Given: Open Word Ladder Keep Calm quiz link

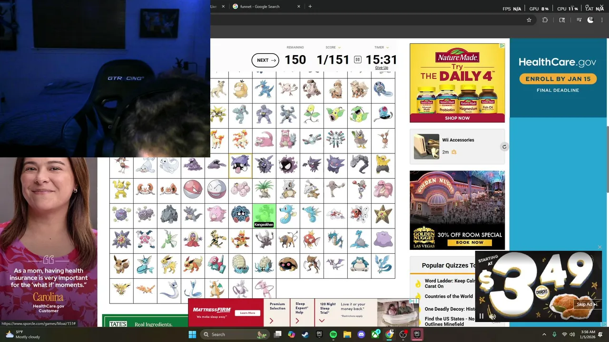Looking at the screenshot, I should click(450, 284).
